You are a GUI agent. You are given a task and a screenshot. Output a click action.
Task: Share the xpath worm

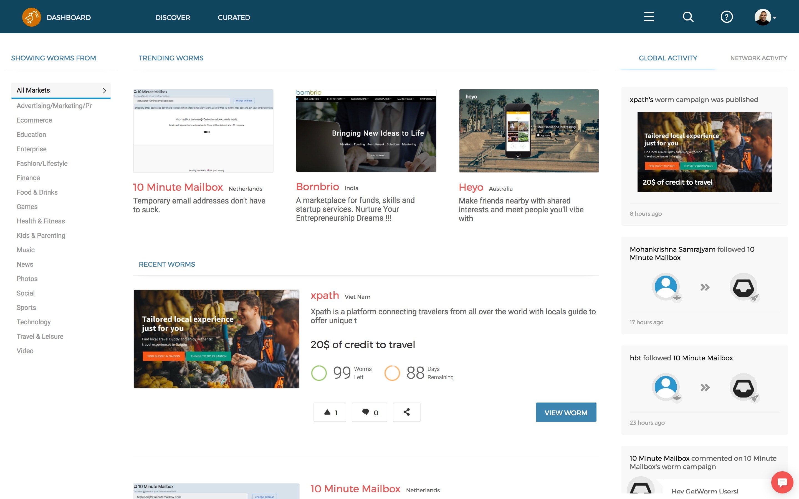[x=406, y=412]
